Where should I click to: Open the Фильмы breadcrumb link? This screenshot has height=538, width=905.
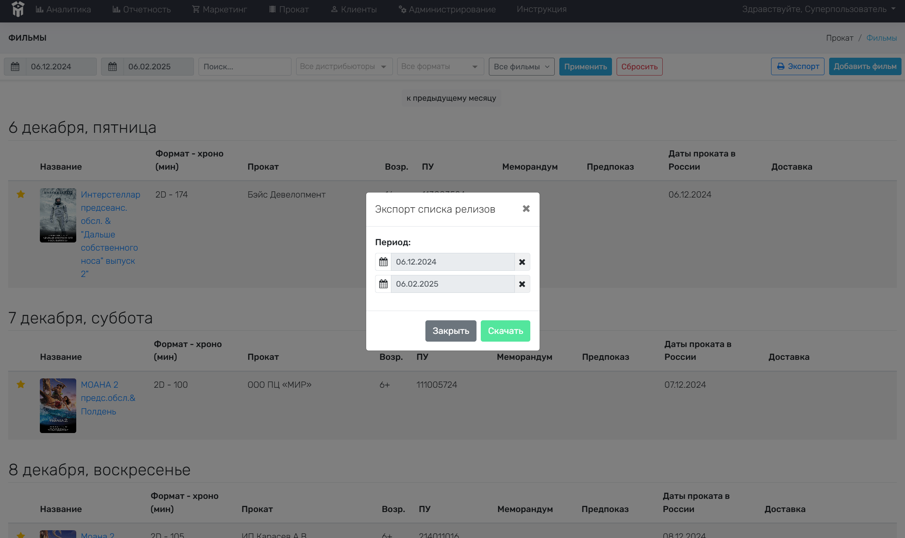pyautogui.click(x=881, y=38)
